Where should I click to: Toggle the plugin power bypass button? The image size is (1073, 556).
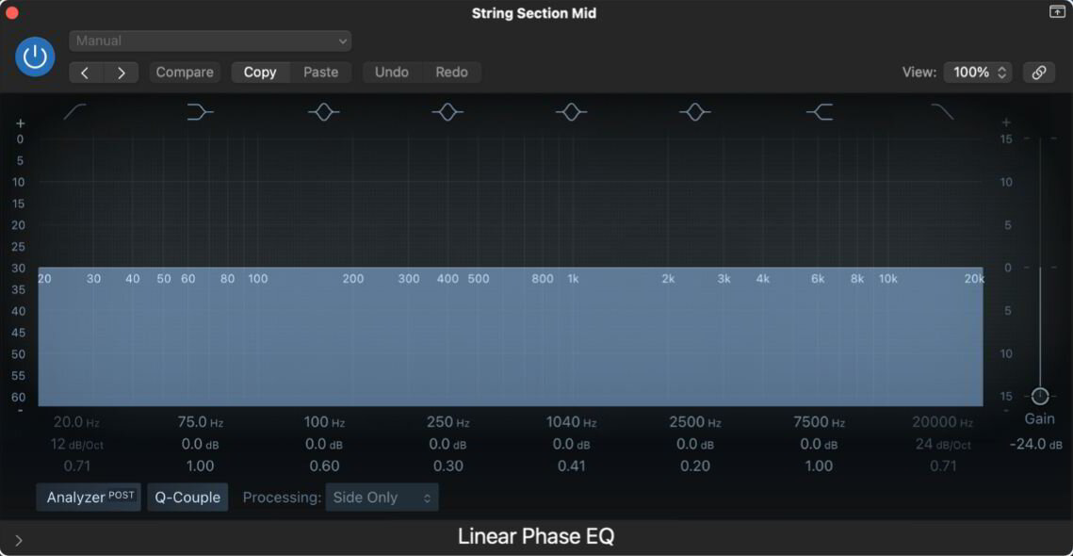35,57
